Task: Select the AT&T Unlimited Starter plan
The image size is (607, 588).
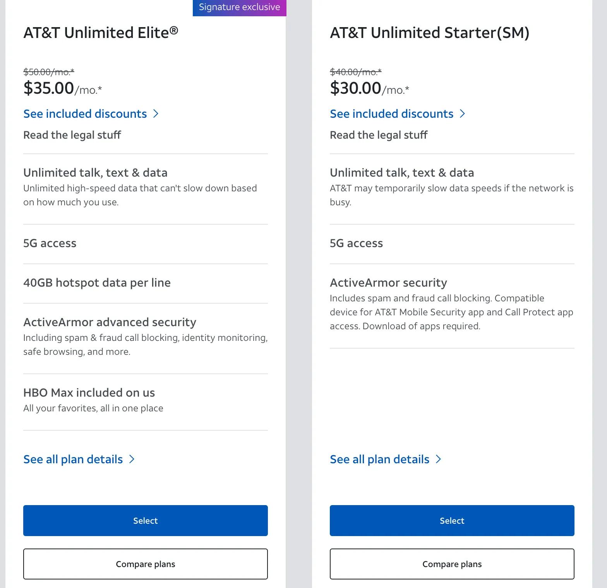Action: (x=452, y=521)
